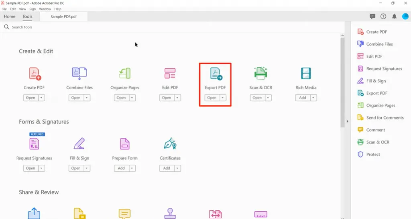The width and height of the screenshot is (411, 219).
Task: Open the Window menu
Action: 45,9
